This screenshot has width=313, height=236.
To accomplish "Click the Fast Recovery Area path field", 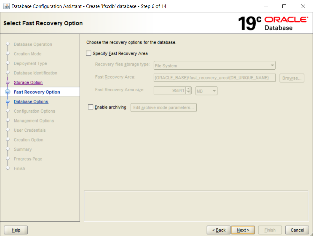I will point(215,78).
